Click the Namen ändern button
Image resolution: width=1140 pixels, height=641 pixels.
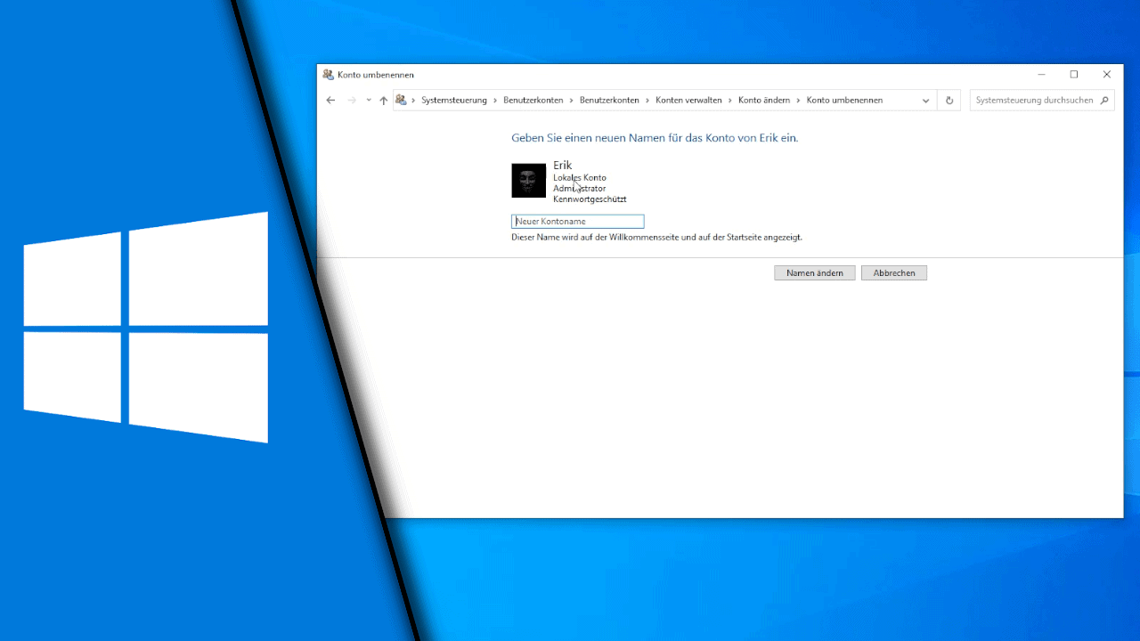pyautogui.click(x=815, y=273)
